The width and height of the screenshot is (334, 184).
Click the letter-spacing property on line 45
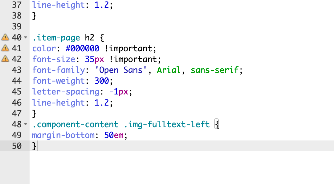66,92
